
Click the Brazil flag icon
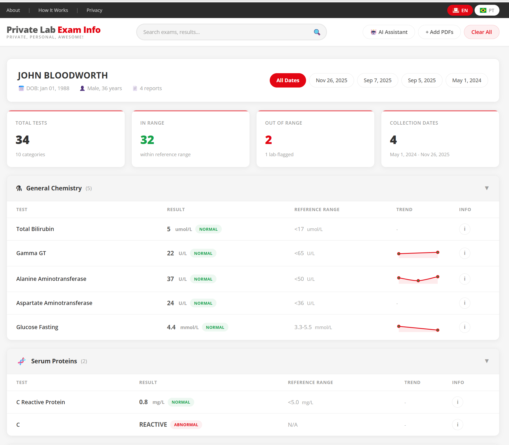483,10
